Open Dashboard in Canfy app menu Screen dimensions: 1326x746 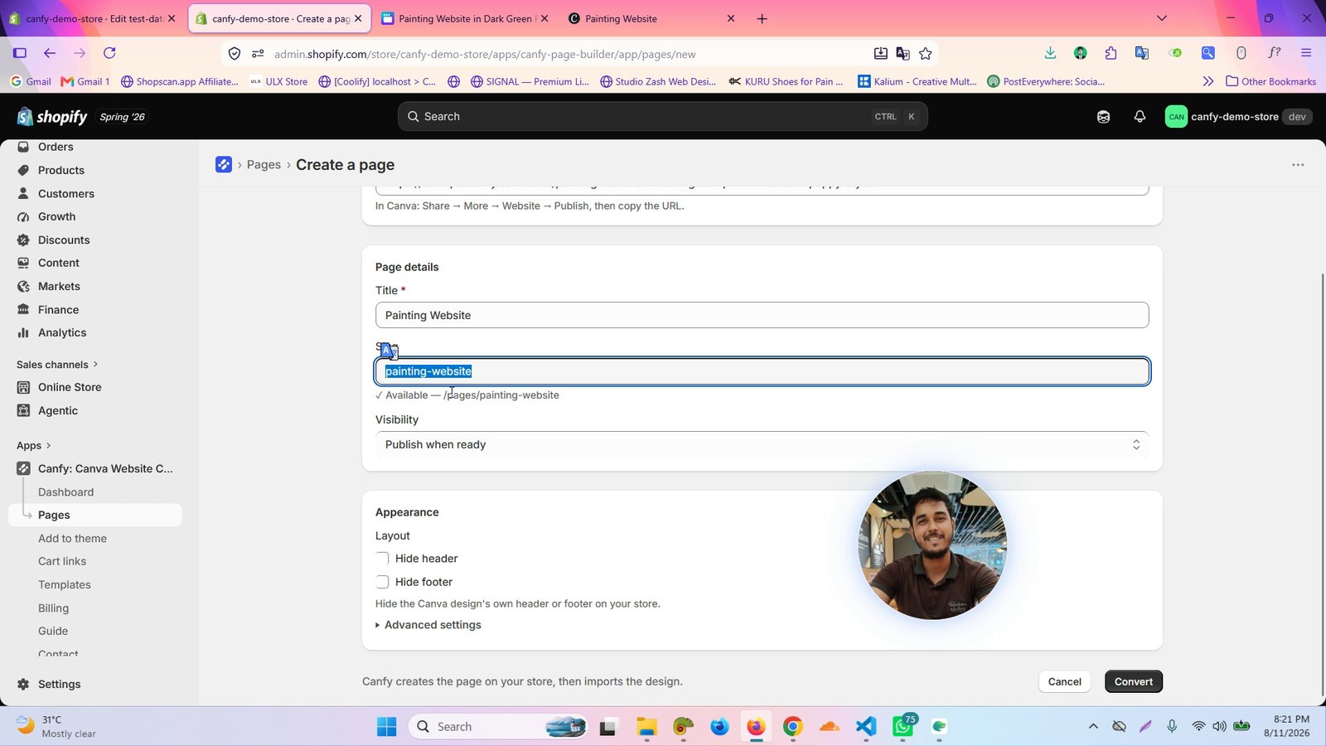click(65, 492)
